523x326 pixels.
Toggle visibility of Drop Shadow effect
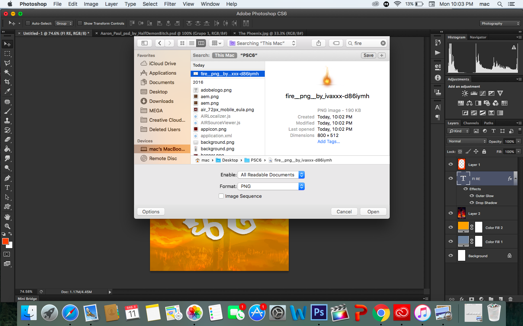472,203
